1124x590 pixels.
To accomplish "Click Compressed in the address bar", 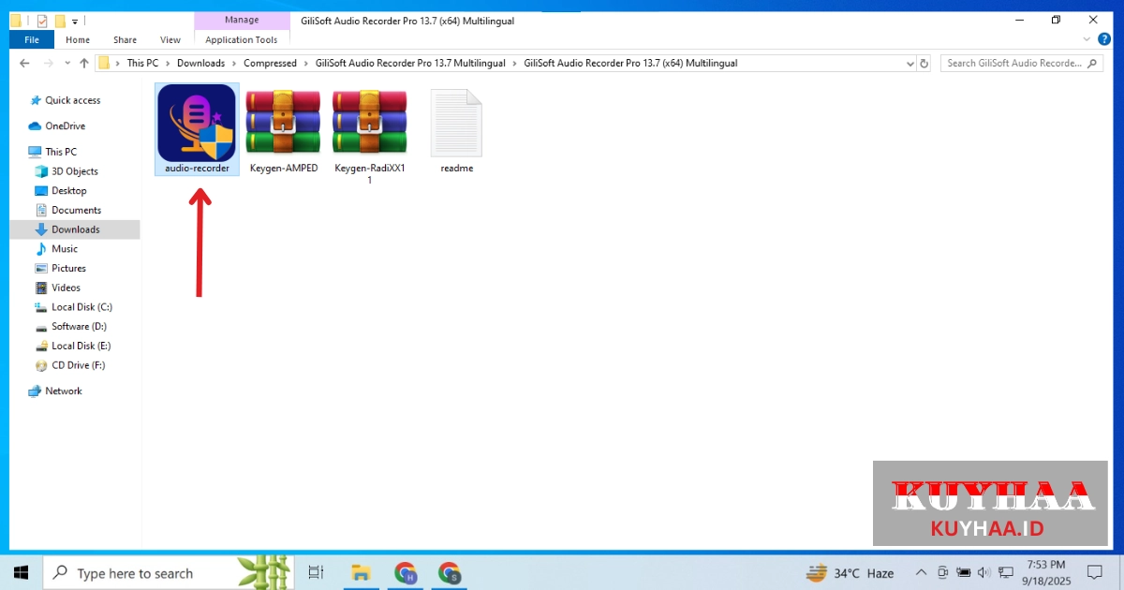I will point(270,63).
